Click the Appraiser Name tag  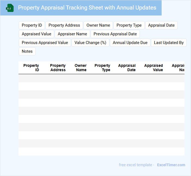[x=72, y=34]
